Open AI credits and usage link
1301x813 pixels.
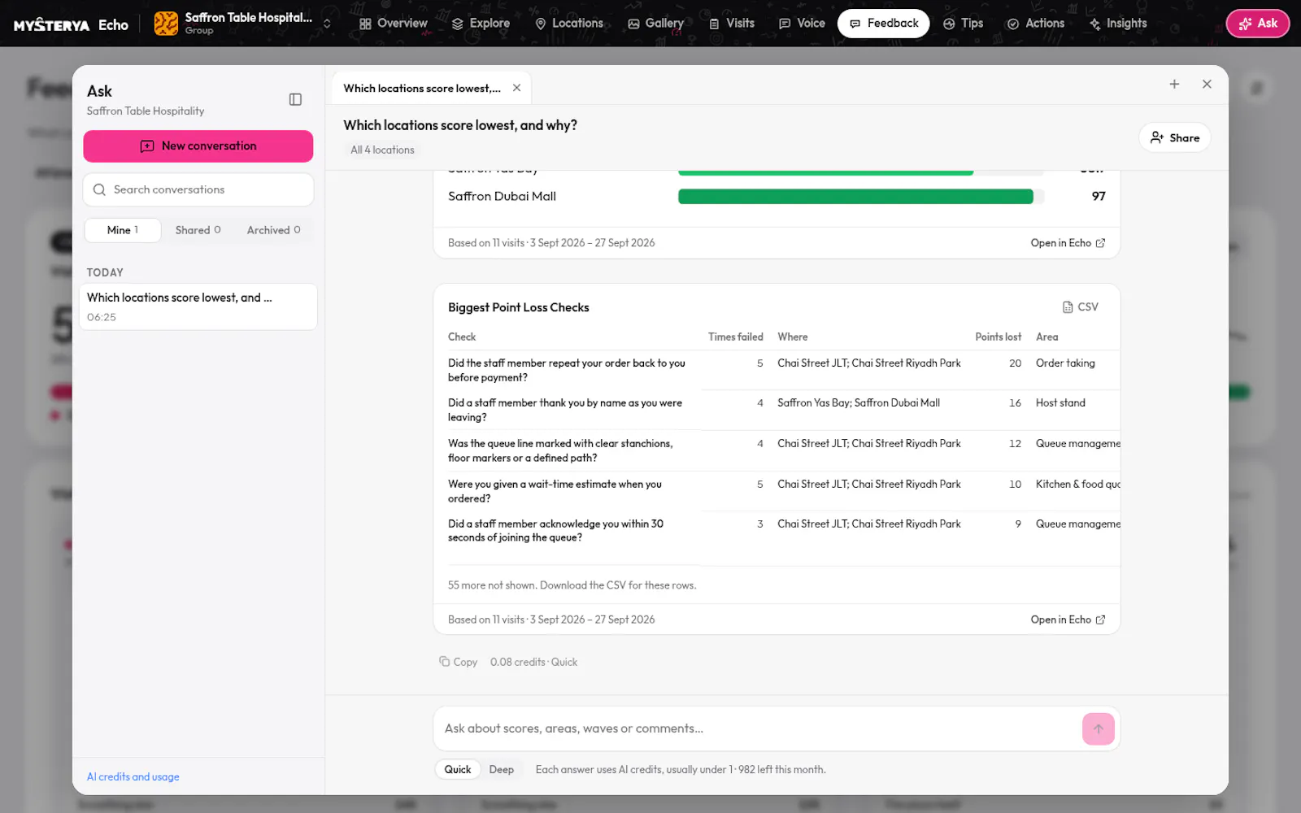133,776
